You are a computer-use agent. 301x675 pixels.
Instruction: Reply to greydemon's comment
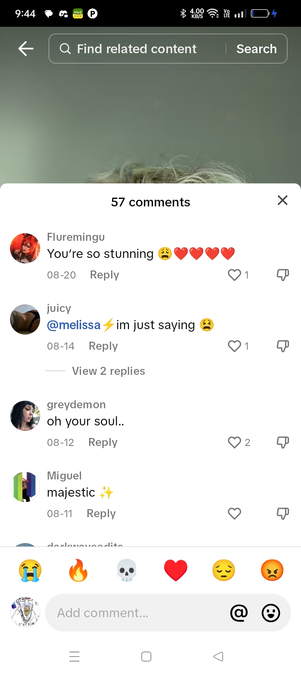(103, 443)
